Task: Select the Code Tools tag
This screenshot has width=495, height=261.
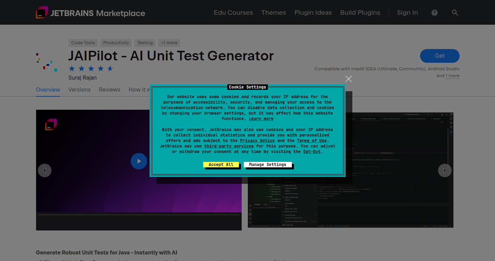Action: tap(83, 43)
